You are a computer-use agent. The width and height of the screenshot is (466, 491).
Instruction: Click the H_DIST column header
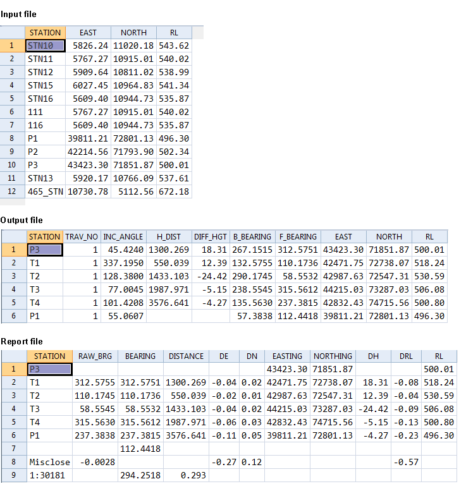[x=169, y=237]
